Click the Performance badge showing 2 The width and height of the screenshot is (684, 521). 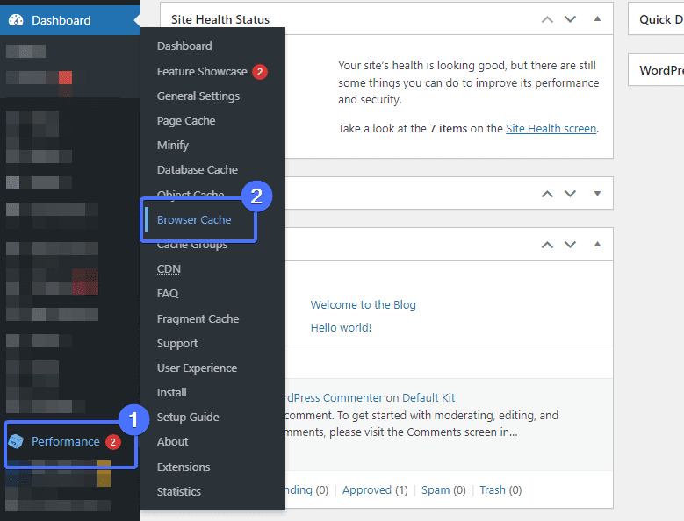[112, 442]
